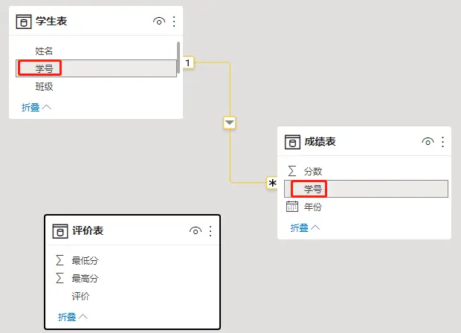Image resolution: width=461 pixels, height=333 pixels.
Task: Click the relationship filter direction arrow
Action: [x=229, y=123]
